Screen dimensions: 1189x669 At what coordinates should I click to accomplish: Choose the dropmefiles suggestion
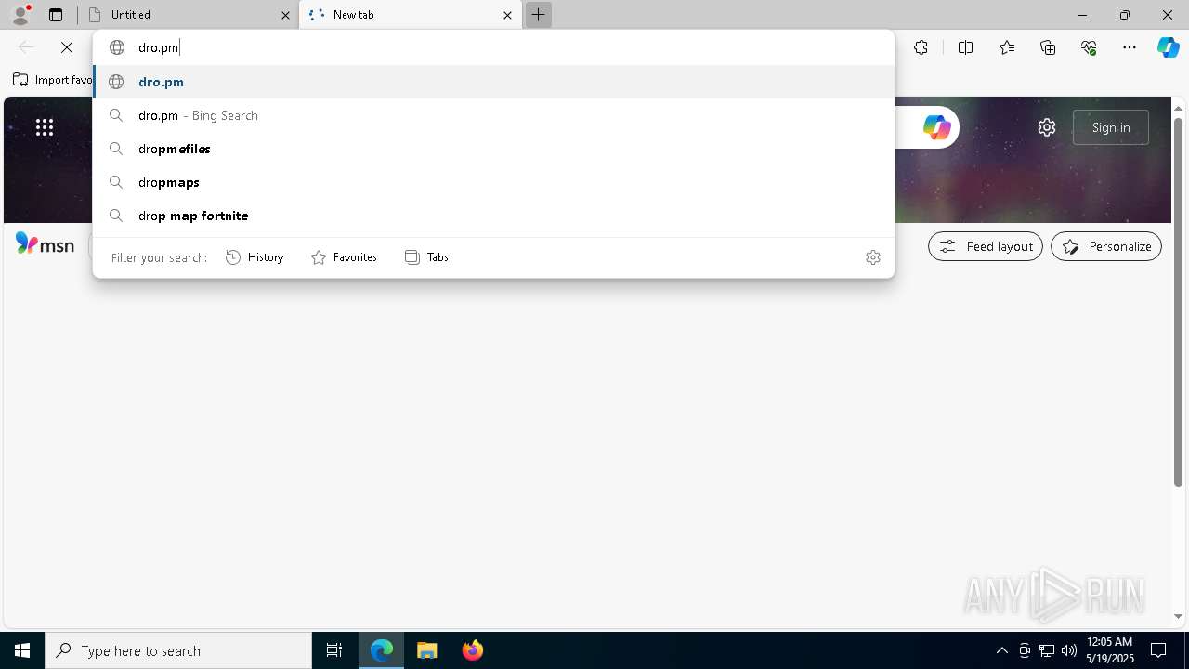[x=493, y=149]
